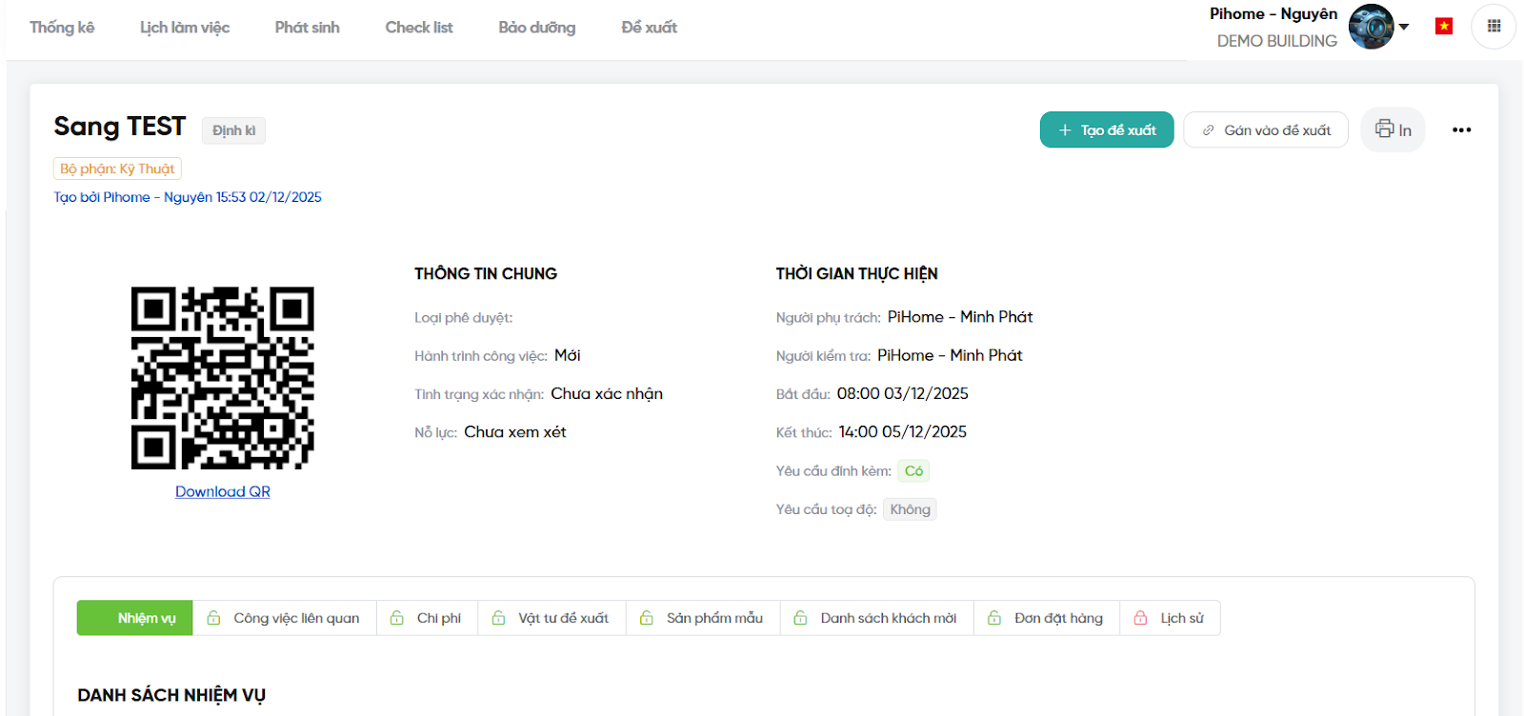This screenshot has width=1524, height=716.
Task: Click the Bộ phận: Kỹ Thuật tag
Action: [x=117, y=169]
